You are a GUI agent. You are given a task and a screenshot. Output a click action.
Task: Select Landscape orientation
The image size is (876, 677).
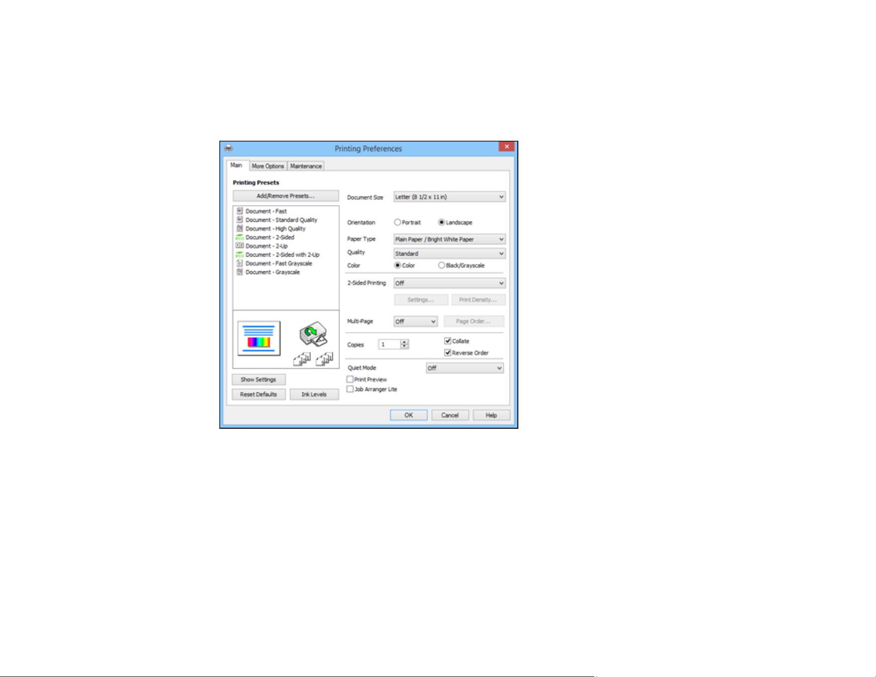click(441, 222)
